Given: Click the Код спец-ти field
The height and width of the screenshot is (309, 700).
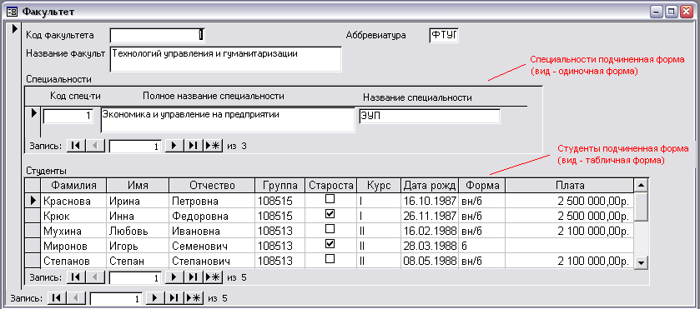Looking at the screenshot, I should tap(68, 117).
